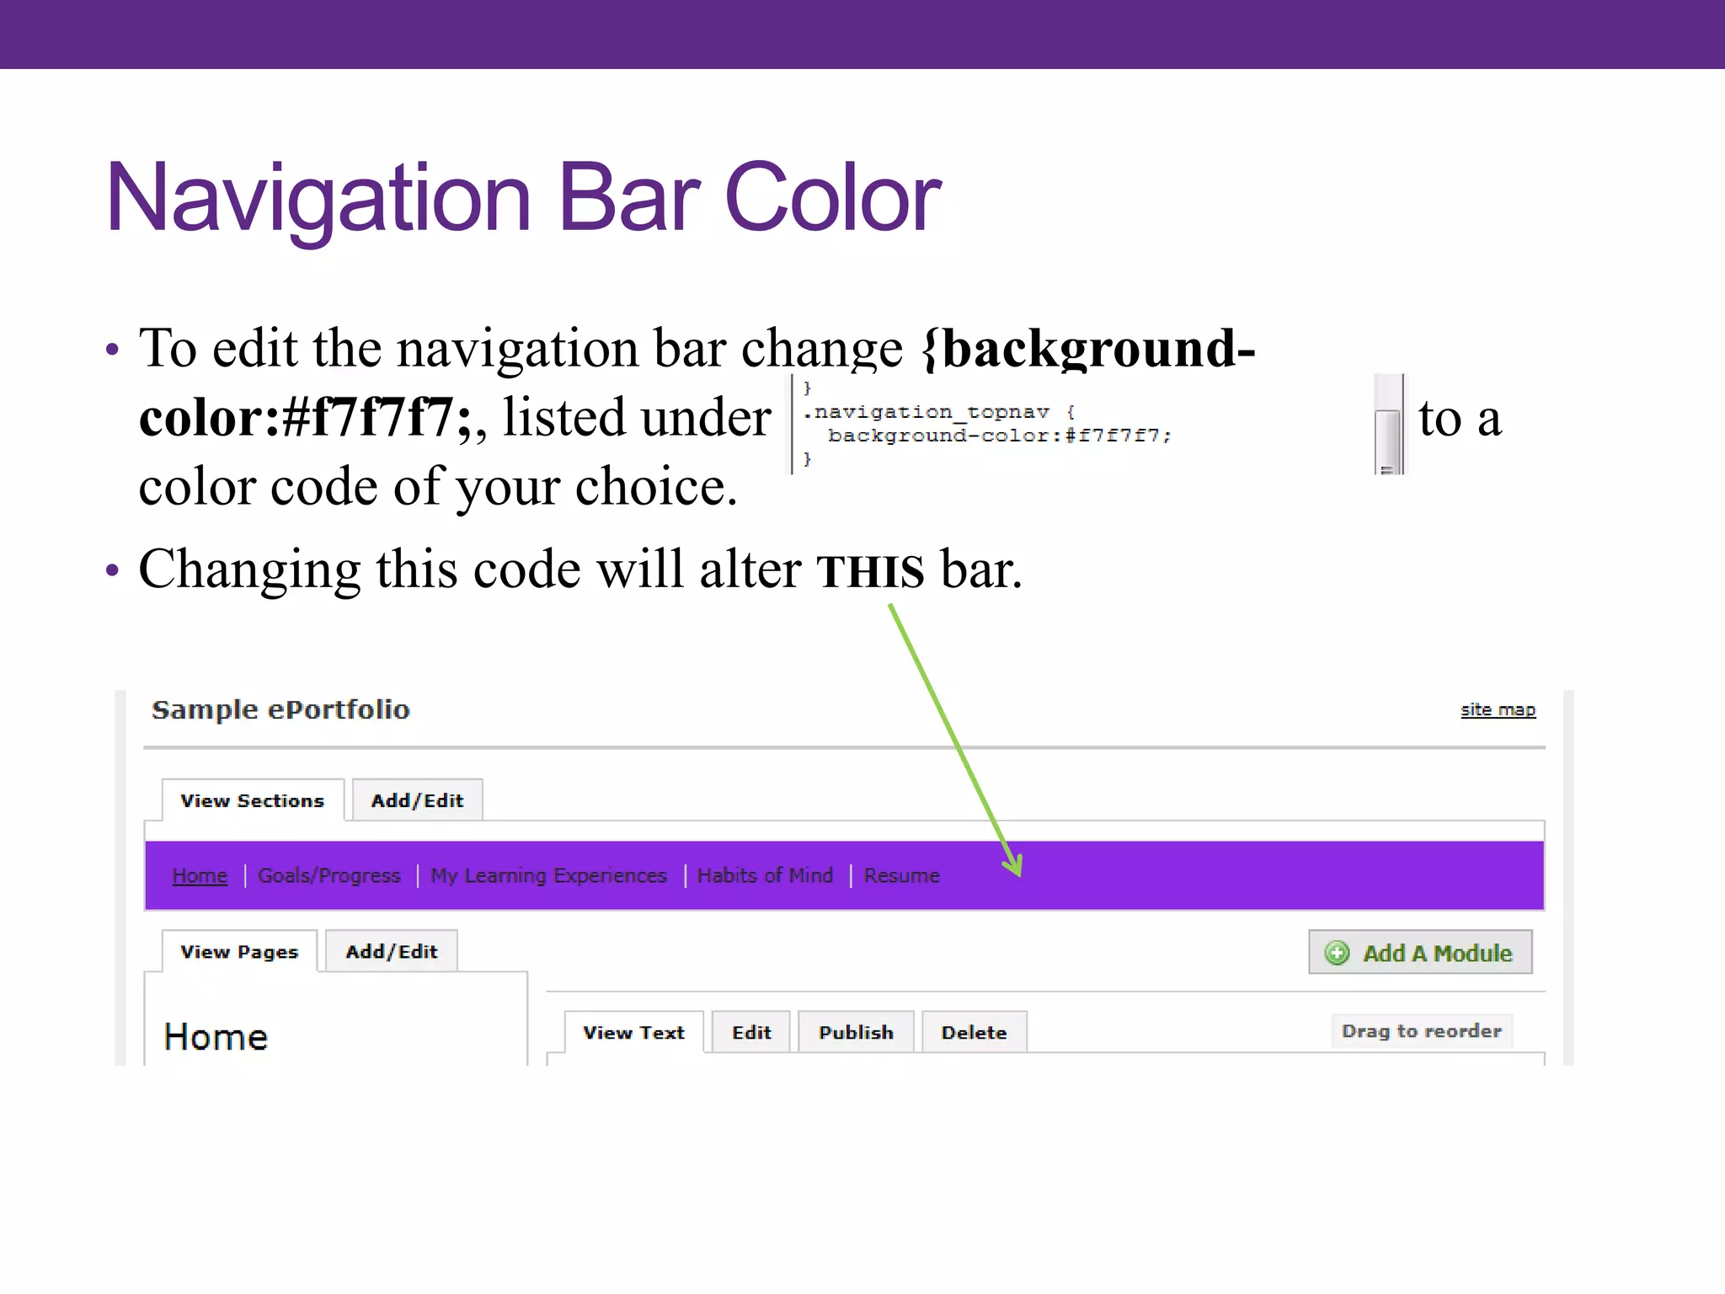Screen dimensions: 1725x1294
Task: Open the site map link
Action: [x=1498, y=709]
